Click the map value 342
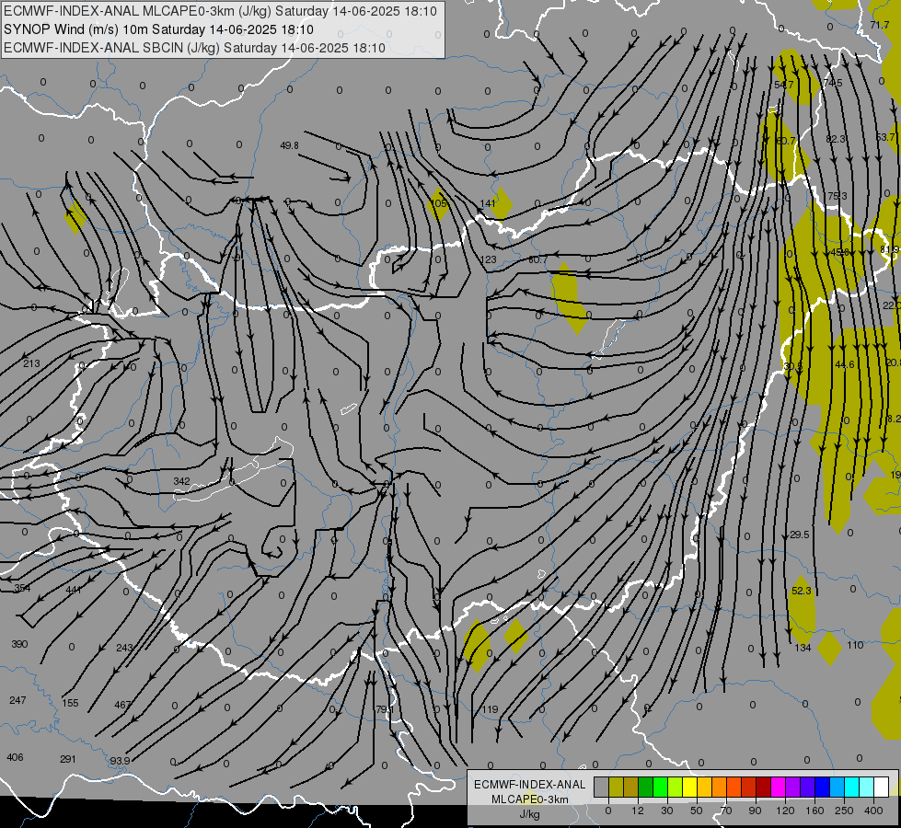Viewport: 901px width, 828px height. point(181,481)
